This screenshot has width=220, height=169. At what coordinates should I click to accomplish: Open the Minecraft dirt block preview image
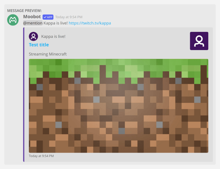point(118,106)
